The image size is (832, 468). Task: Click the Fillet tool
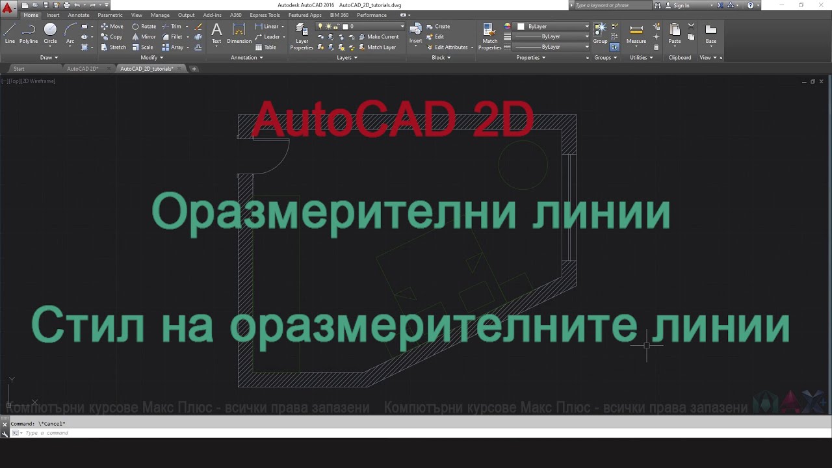click(172, 37)
